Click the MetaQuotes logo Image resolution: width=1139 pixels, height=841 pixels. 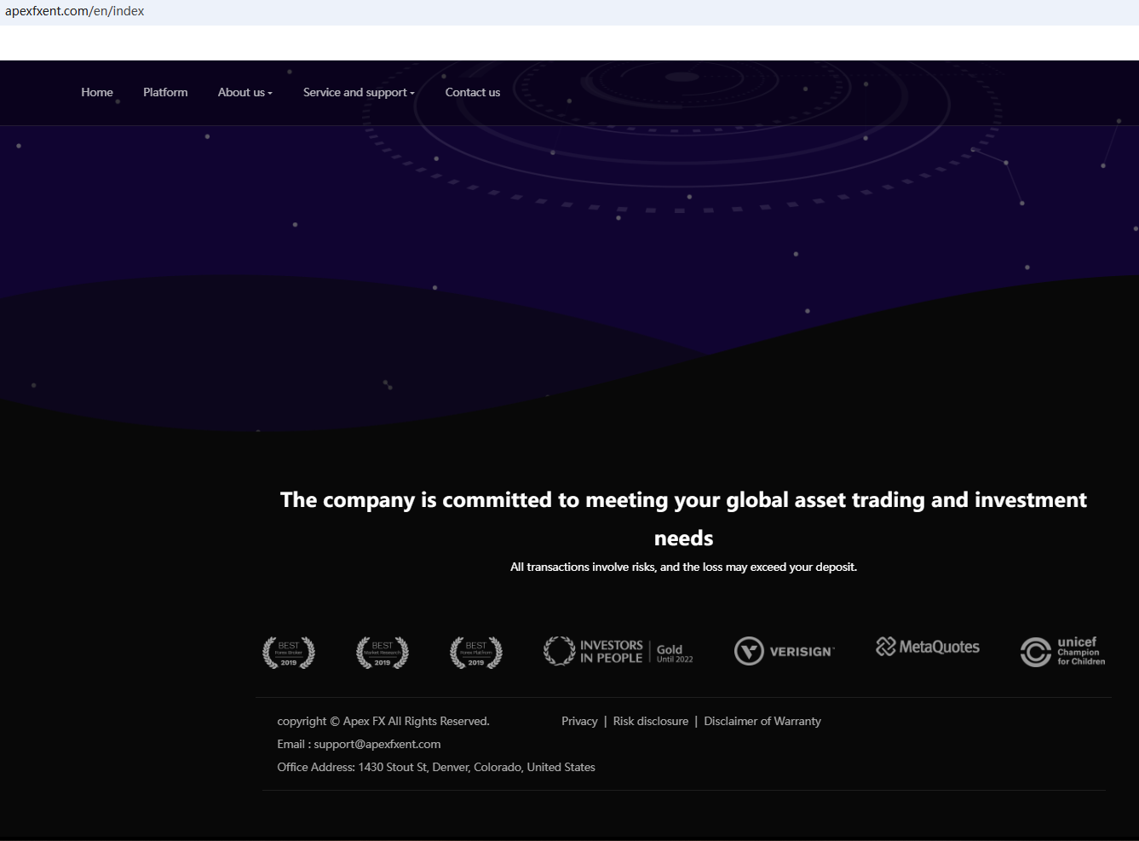pos(928,647)
